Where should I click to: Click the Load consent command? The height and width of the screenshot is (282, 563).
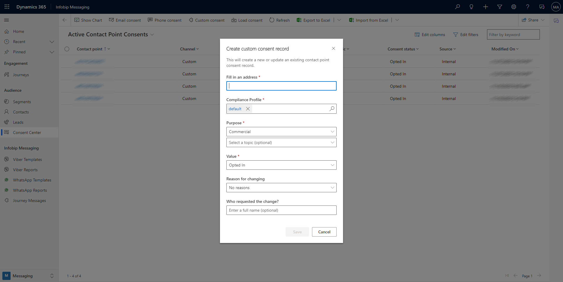point(247,20)
